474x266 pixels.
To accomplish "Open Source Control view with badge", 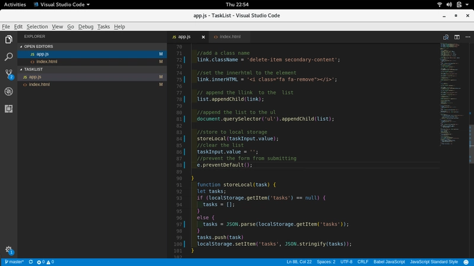I will click(x=9, y=74).
